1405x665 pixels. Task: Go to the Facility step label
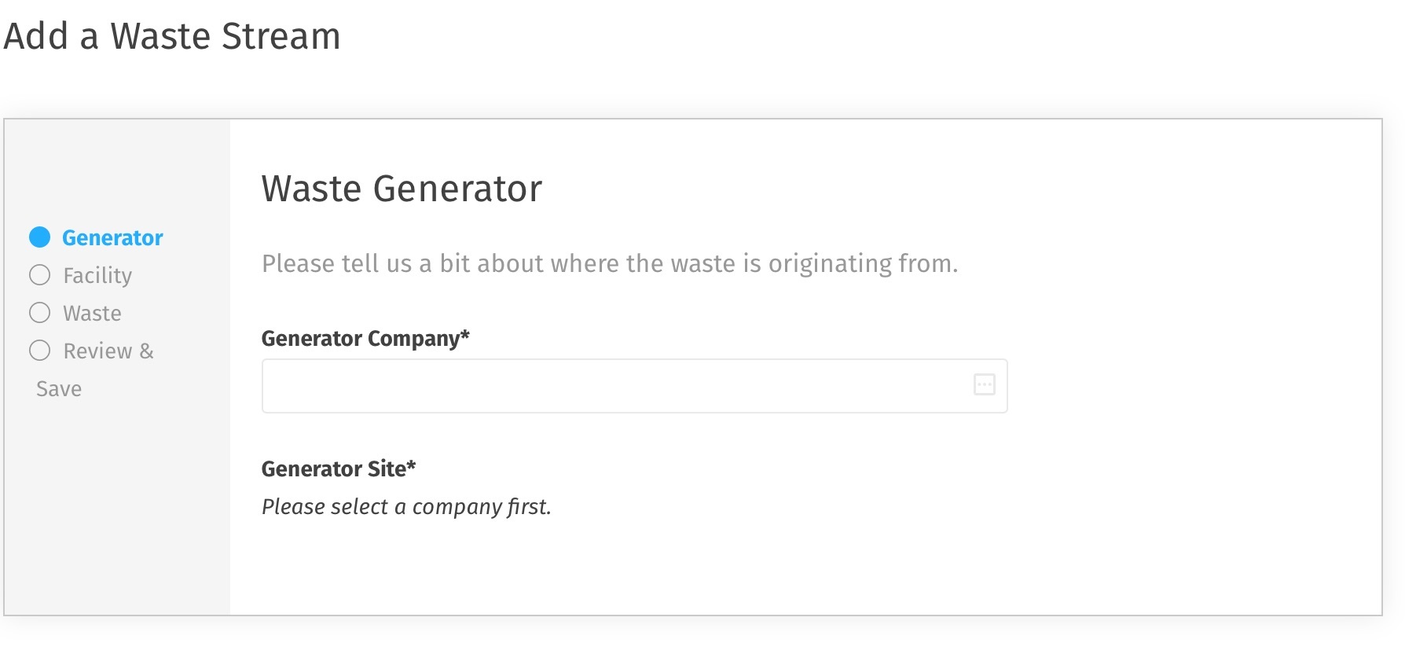[x=97, y=275]
